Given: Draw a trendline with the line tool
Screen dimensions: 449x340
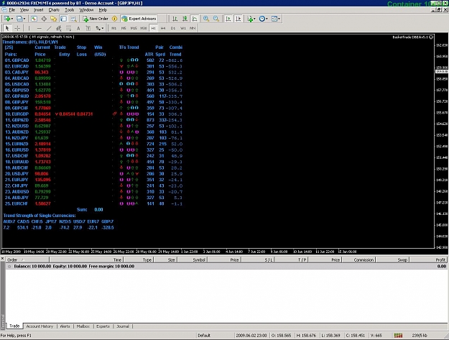Looking at the screenshot, I should [x=49, y=28].
